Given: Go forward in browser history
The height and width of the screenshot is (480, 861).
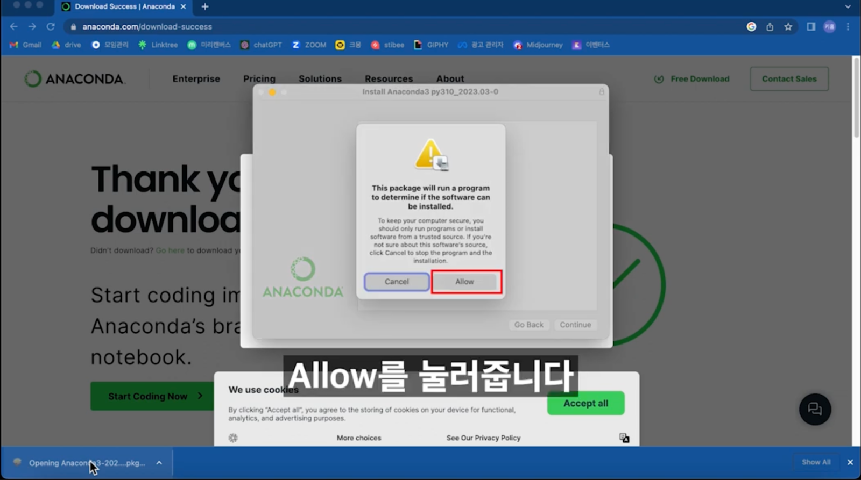Looking at the screenshot, I should click(32, 26).
